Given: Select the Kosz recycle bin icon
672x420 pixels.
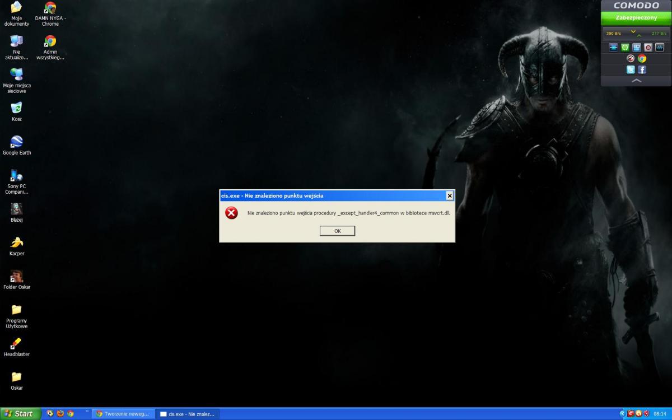Looking at the screenshot, I should (x=17, y=111).
